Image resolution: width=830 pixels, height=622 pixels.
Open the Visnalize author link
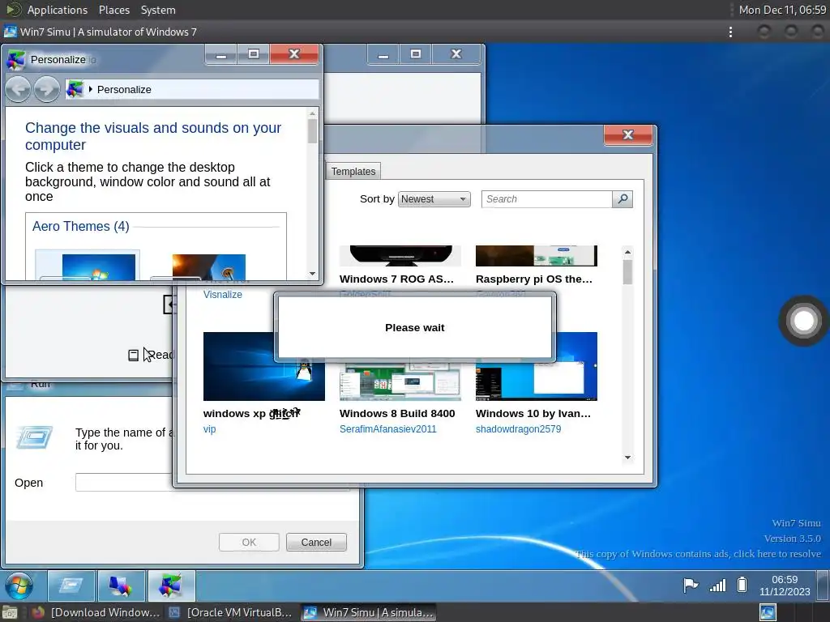(x=222, y=295)
